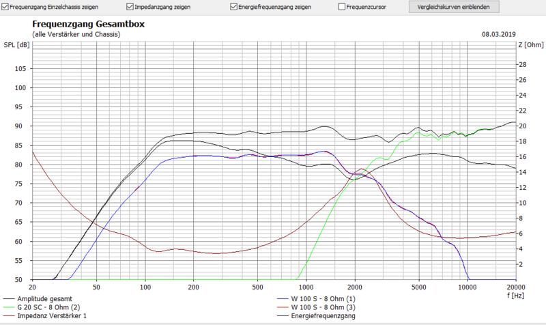Click the 'f [Hz]' axis label
The height and width of the screenshot is (325, 546).
[x=515, y=296]
